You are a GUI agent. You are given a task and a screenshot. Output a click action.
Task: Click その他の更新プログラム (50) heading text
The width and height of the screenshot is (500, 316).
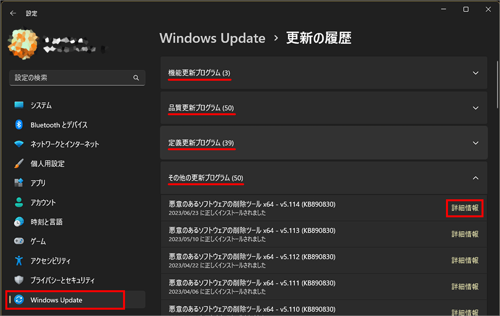pos(206,177)
